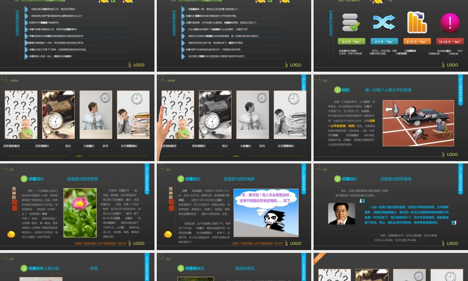The image size is (468, 281).
Task: Click the hand pointing at baby photo
Action: [164, 132]
